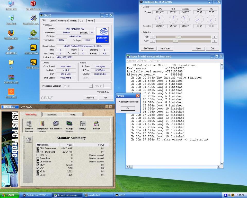Click the AGP slider left arrow
Screen dimensions: 247x198
[153, 41]
